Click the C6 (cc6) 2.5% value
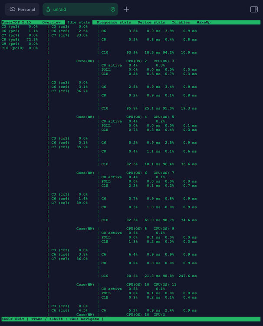263x326 pixels. tap(83, 31)
